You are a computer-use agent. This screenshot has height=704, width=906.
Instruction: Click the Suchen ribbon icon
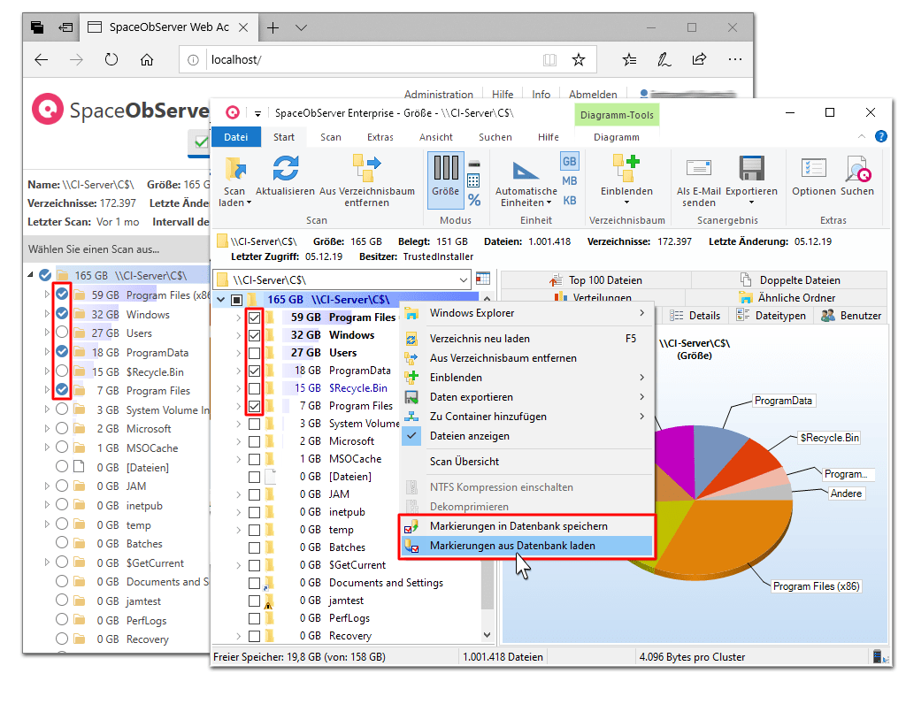[x=856, y=168]
